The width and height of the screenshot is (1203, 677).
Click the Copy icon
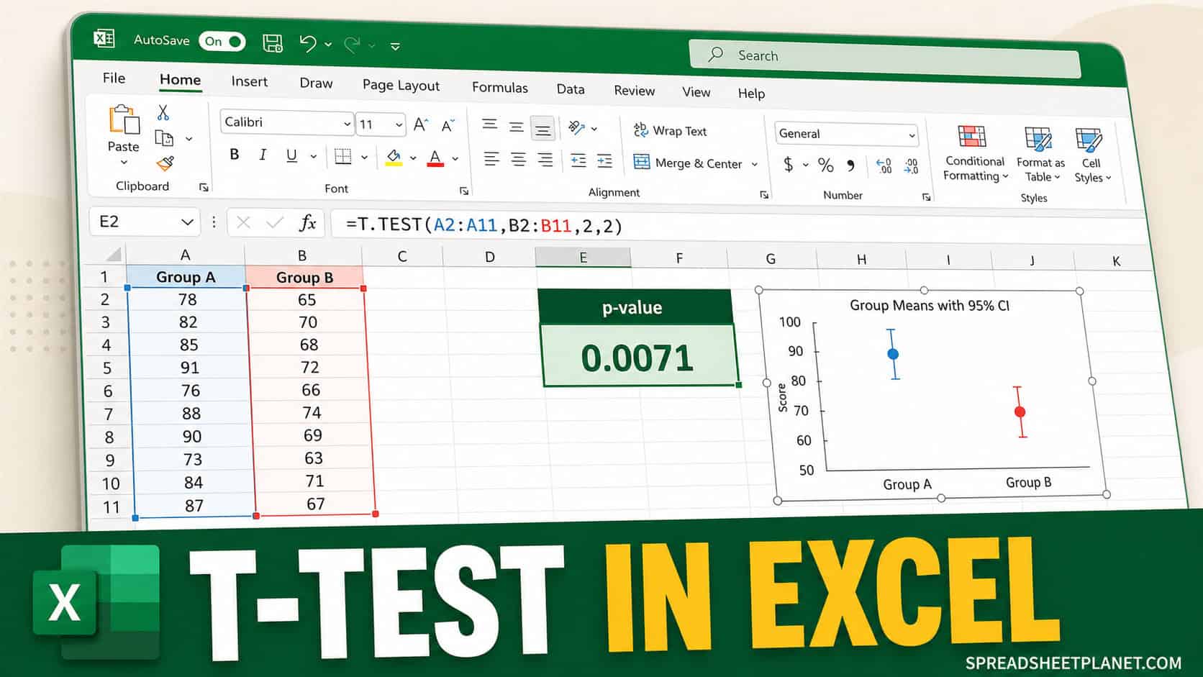(165, 138)
